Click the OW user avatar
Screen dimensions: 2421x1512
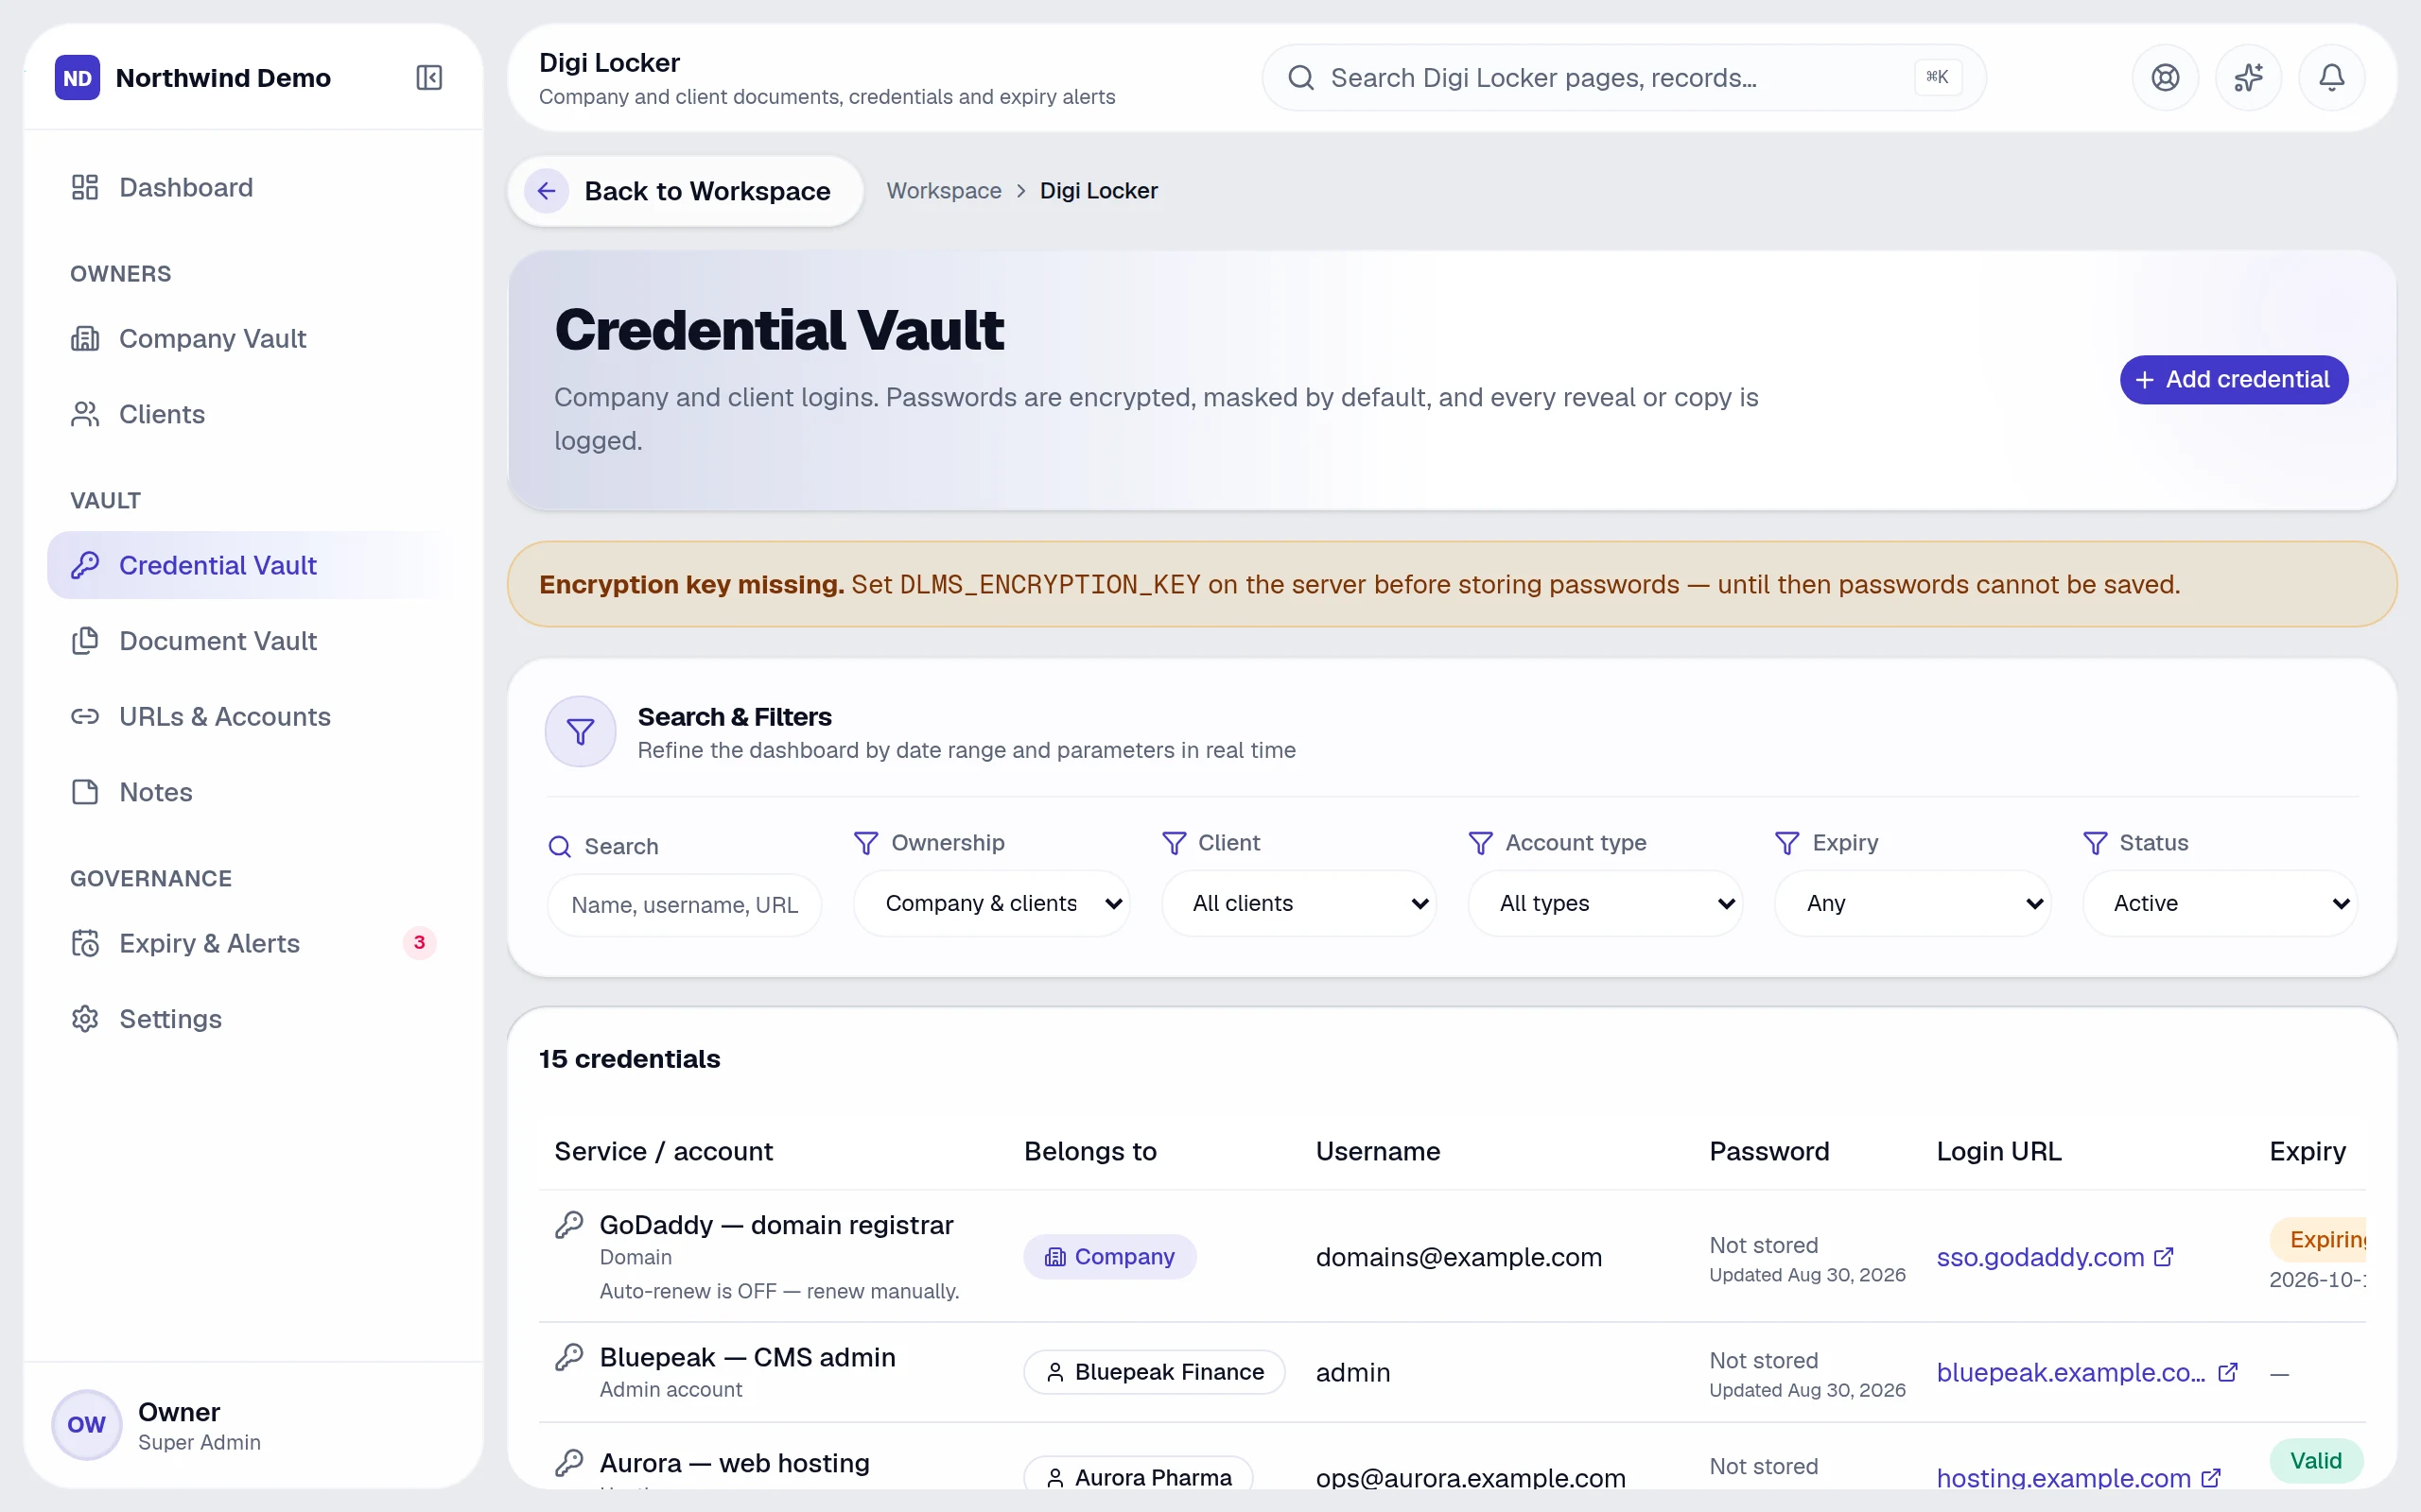(x=86, y=1424)
